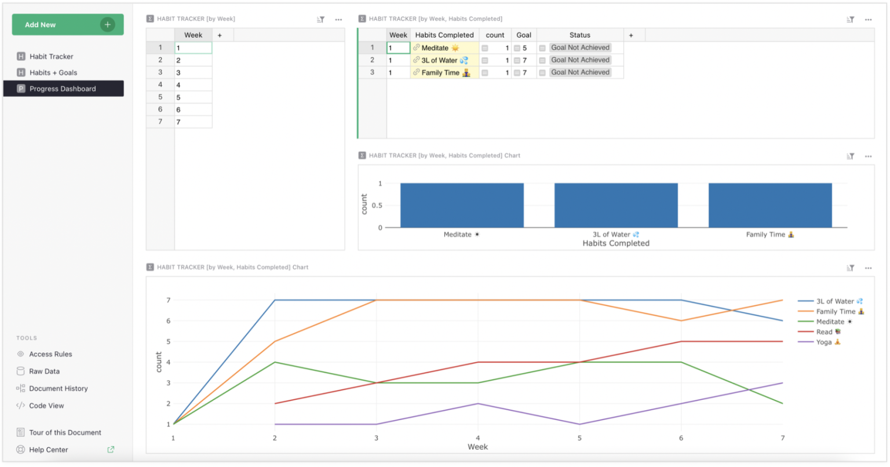
Task: Click the Add New button
Action: pyautogui.click(x=67, y=24)
